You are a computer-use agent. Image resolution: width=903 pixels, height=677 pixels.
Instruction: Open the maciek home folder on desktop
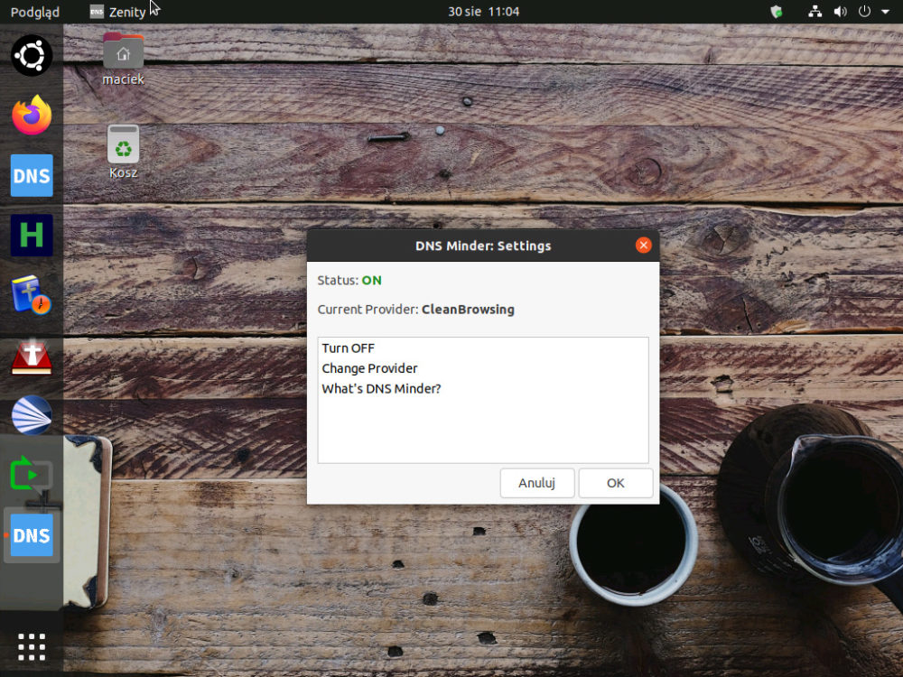tap(123, 60)
